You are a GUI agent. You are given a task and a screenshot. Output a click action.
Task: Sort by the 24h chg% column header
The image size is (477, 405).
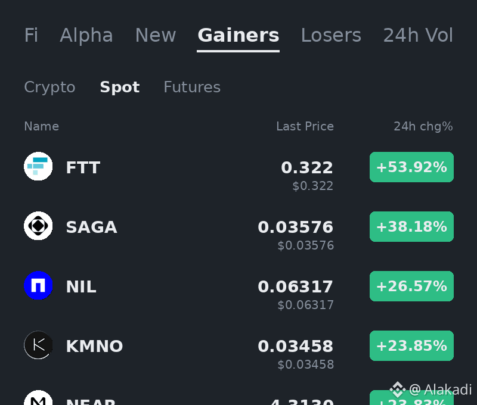coord(423,126)
